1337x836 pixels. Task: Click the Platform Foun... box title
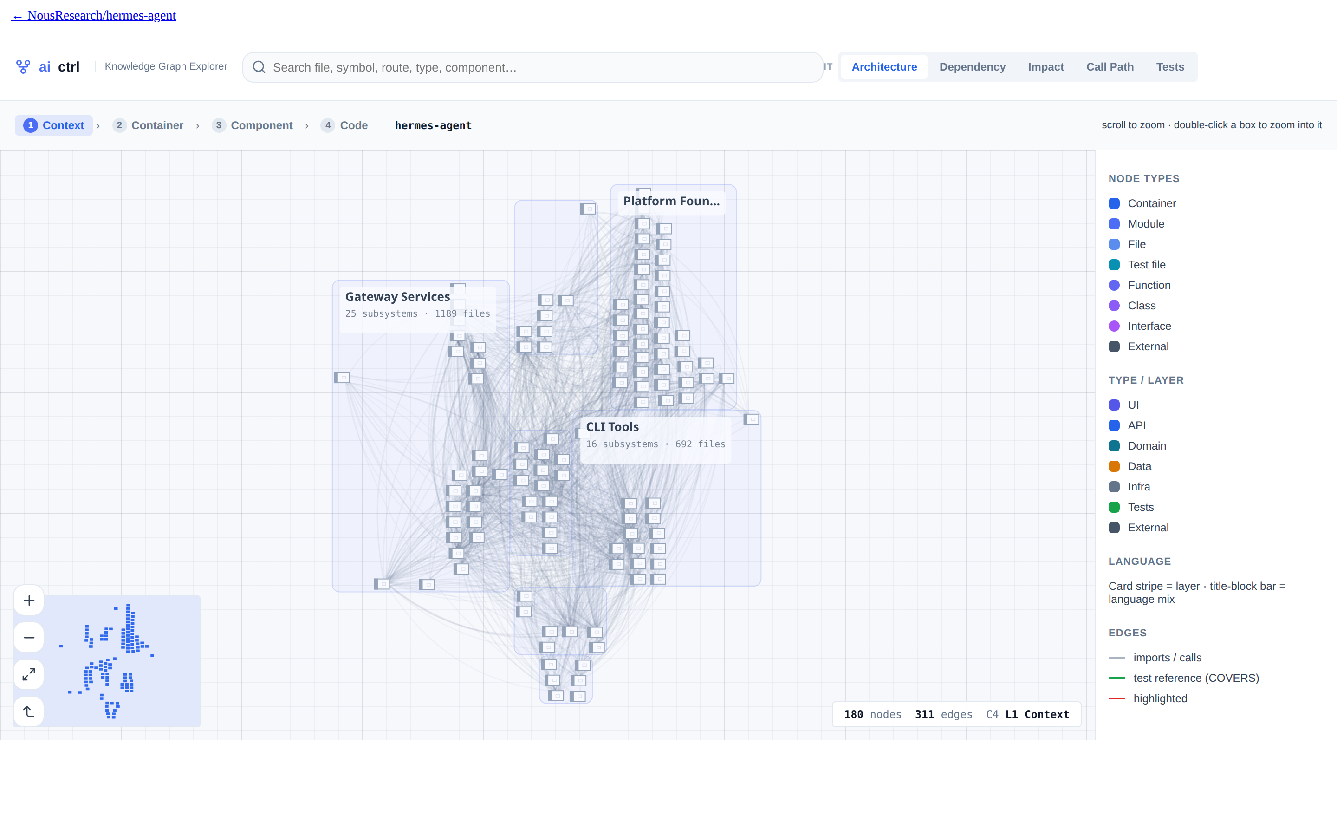pyautogui.click(x=671, y=201)
